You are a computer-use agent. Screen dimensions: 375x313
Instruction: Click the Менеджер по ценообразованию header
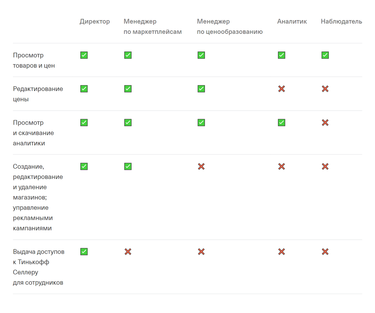coord(230,26)
